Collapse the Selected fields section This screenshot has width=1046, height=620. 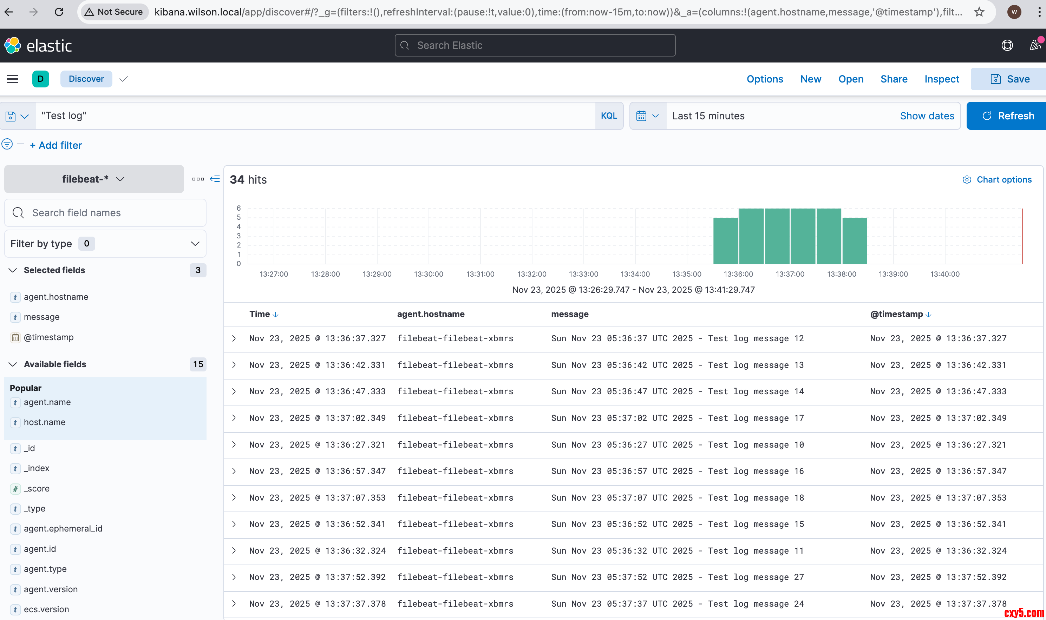coord(13,270)
